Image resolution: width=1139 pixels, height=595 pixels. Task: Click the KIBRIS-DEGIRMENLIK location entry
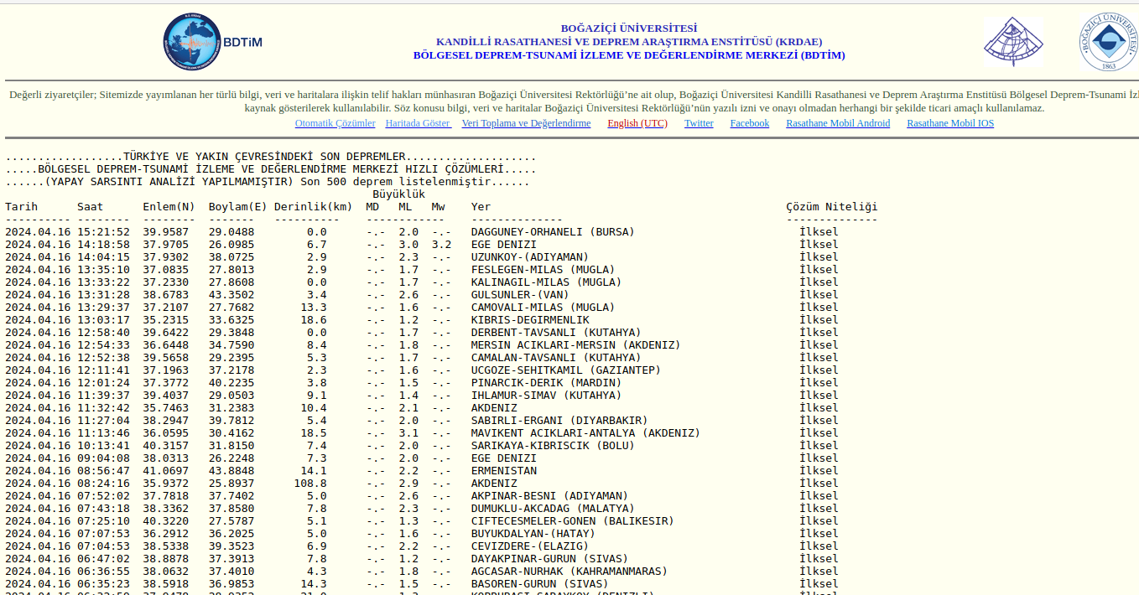click(x=529, y=320)
